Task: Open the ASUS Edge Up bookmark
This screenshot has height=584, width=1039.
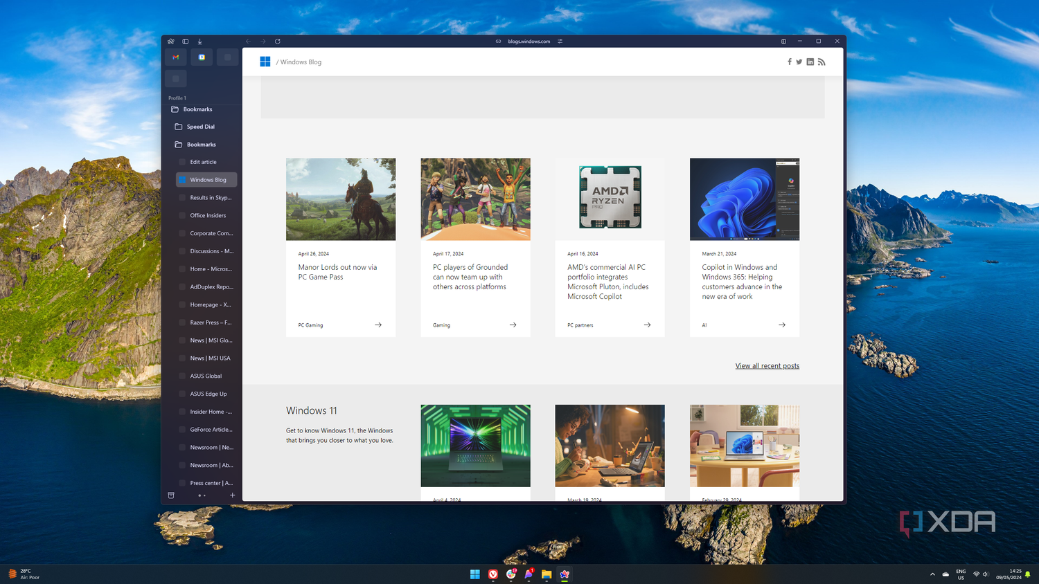Action: pyautogui.click(x=206, y=394)
